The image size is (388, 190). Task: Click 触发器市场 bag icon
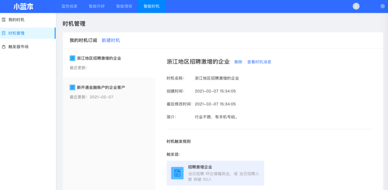pos(4,47)
